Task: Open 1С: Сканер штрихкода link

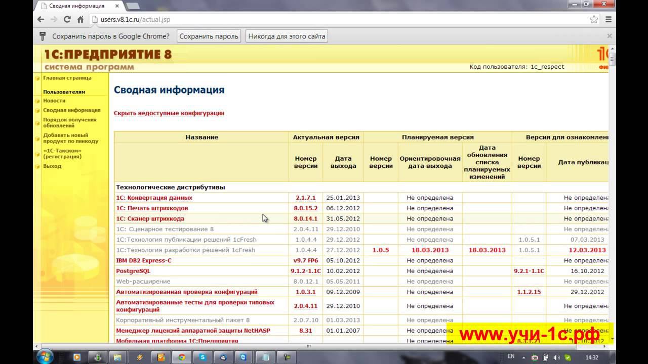Action: tap(150, 219)
